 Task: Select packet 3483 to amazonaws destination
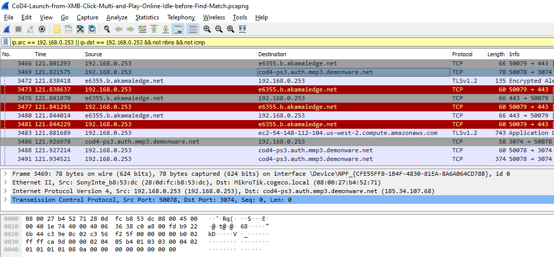[277, 133]
